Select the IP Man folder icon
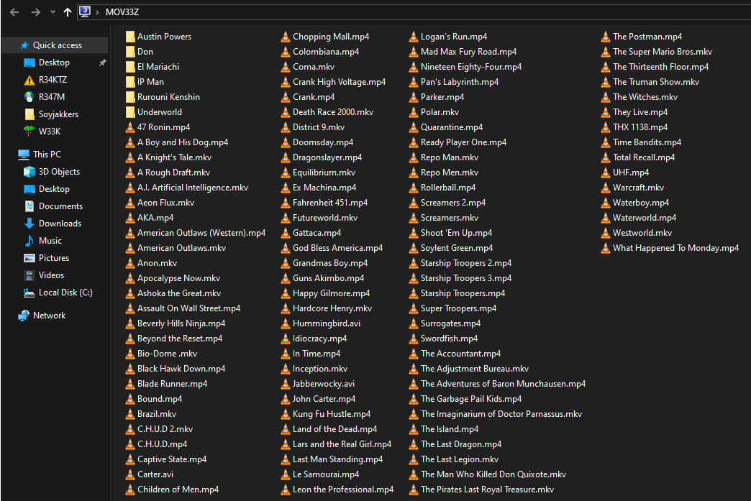751x501 pixels. point(129,82)
